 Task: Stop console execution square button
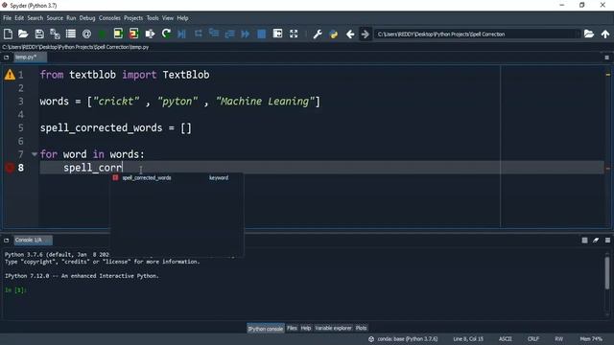pos(584,241)
